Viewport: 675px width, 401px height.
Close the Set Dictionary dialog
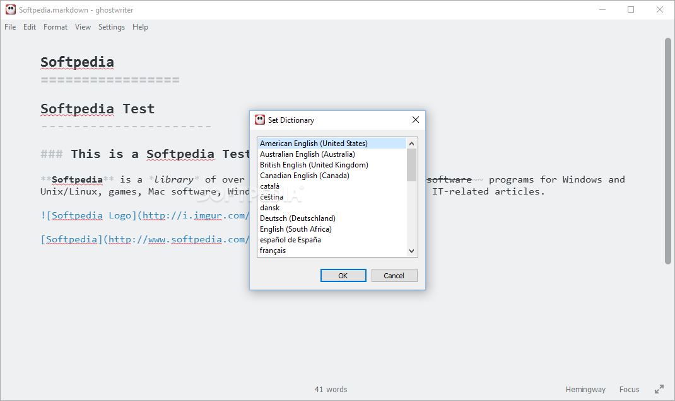pos(416,120)
